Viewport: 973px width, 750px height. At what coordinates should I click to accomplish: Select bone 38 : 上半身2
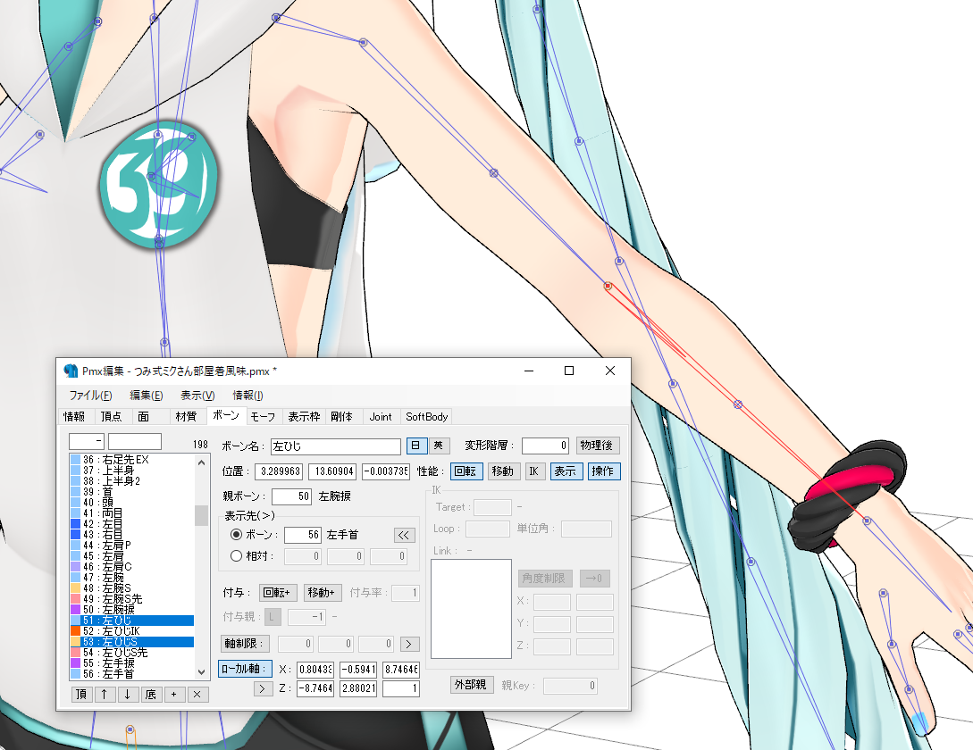[x=131, y=481]
